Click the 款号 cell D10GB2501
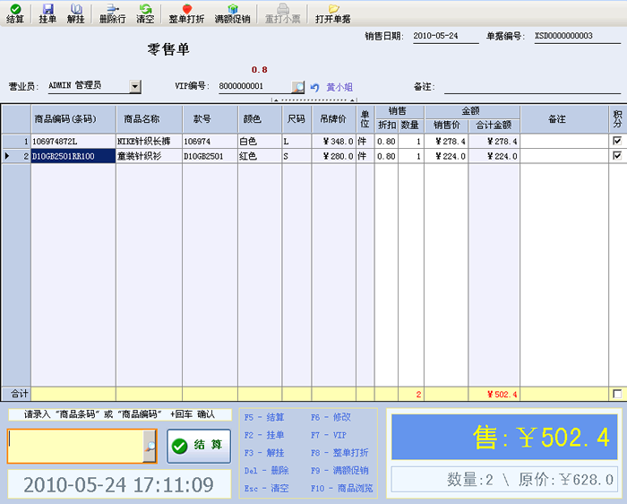The width and height of the screenshot is (627, 504). (210, 156)
